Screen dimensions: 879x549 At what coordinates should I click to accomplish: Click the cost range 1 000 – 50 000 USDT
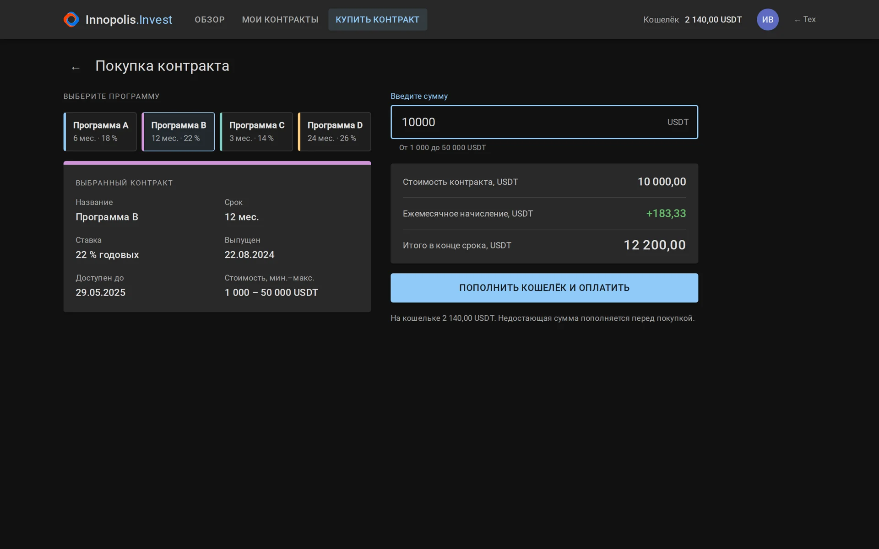pos(271,292)
